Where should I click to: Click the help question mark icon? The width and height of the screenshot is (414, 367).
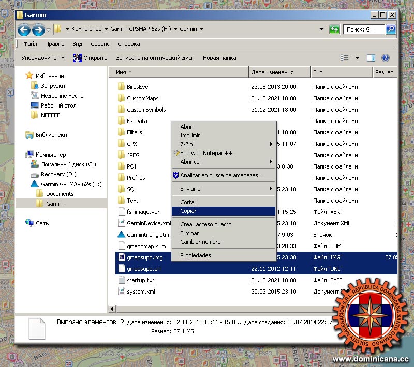pyautogui.click(x=385, y=58)
